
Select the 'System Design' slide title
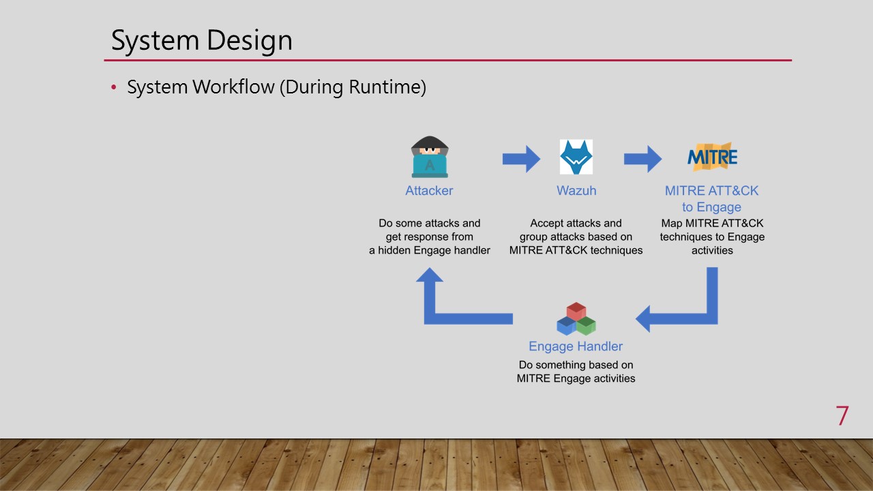tap(202, 40)
